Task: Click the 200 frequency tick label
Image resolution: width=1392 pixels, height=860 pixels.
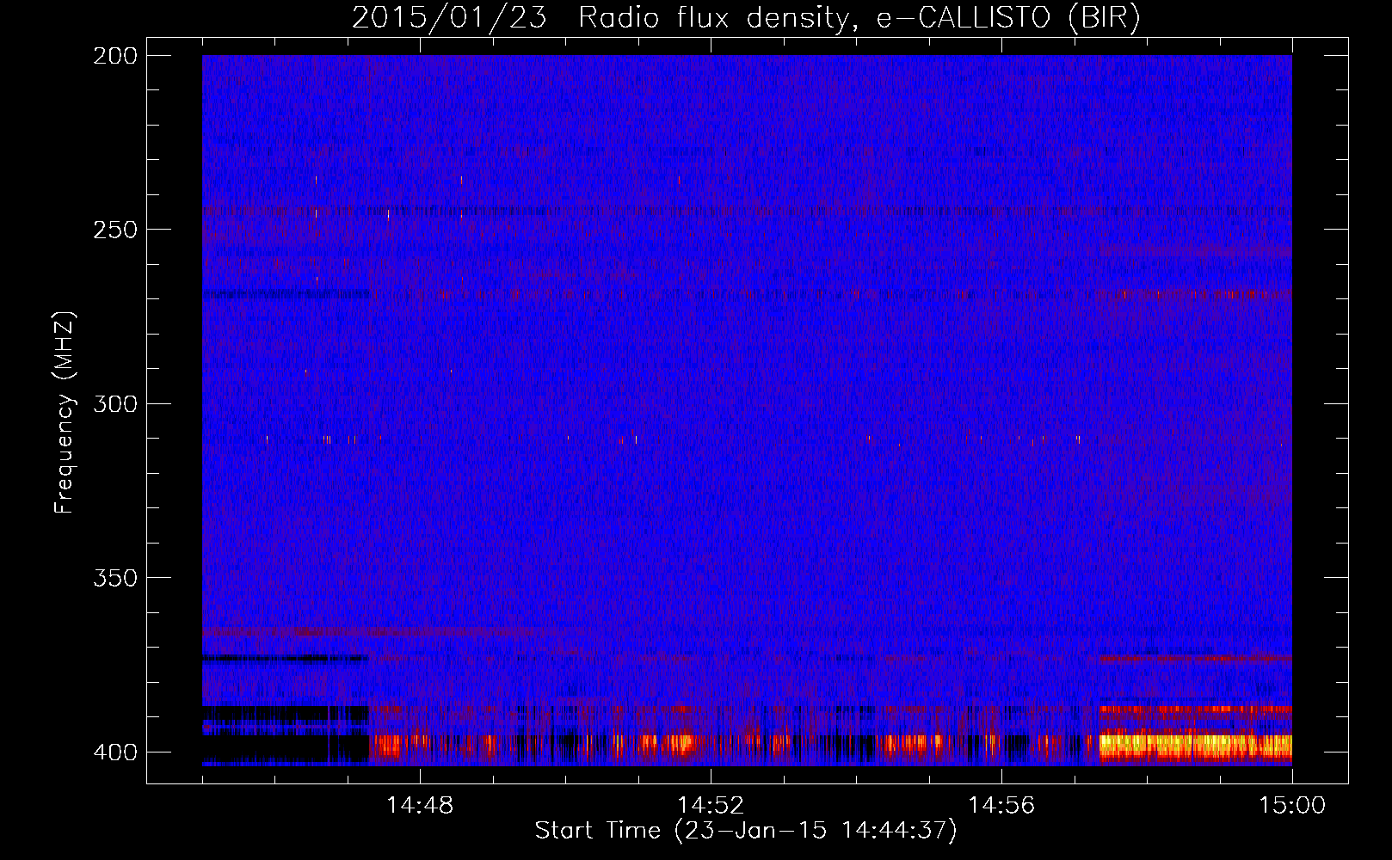Action: [x=115, y=56]
